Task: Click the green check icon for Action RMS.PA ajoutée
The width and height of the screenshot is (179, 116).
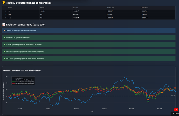Action: 5,38
